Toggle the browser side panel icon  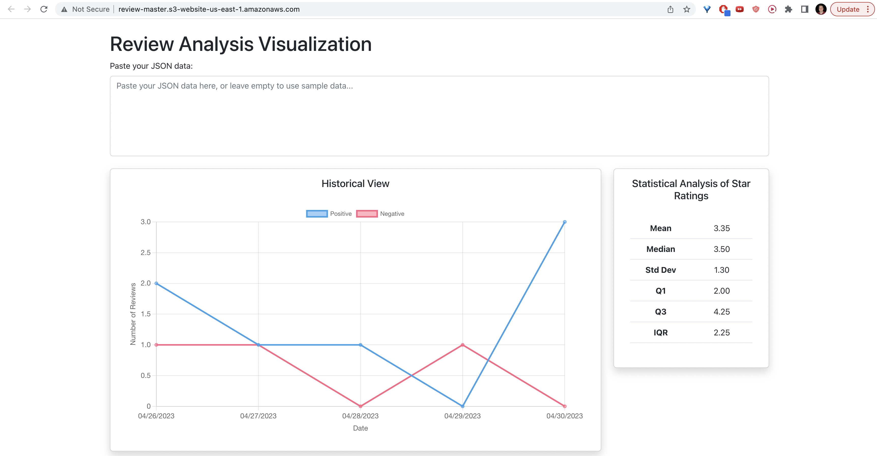coord(805,9)
